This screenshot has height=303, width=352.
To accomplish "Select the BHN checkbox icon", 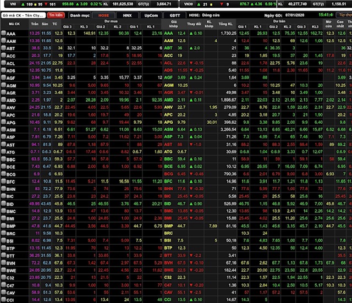I will (x=3, y=189).
